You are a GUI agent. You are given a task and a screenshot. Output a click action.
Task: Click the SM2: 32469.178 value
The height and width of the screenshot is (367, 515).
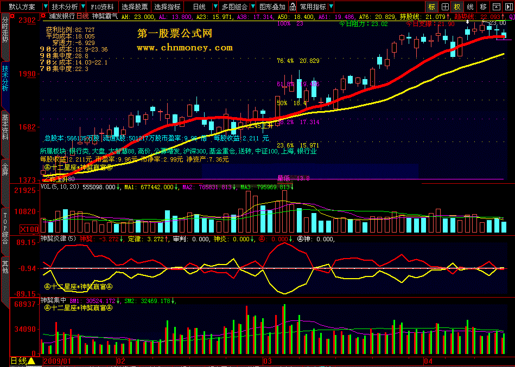tap(150, 300)
